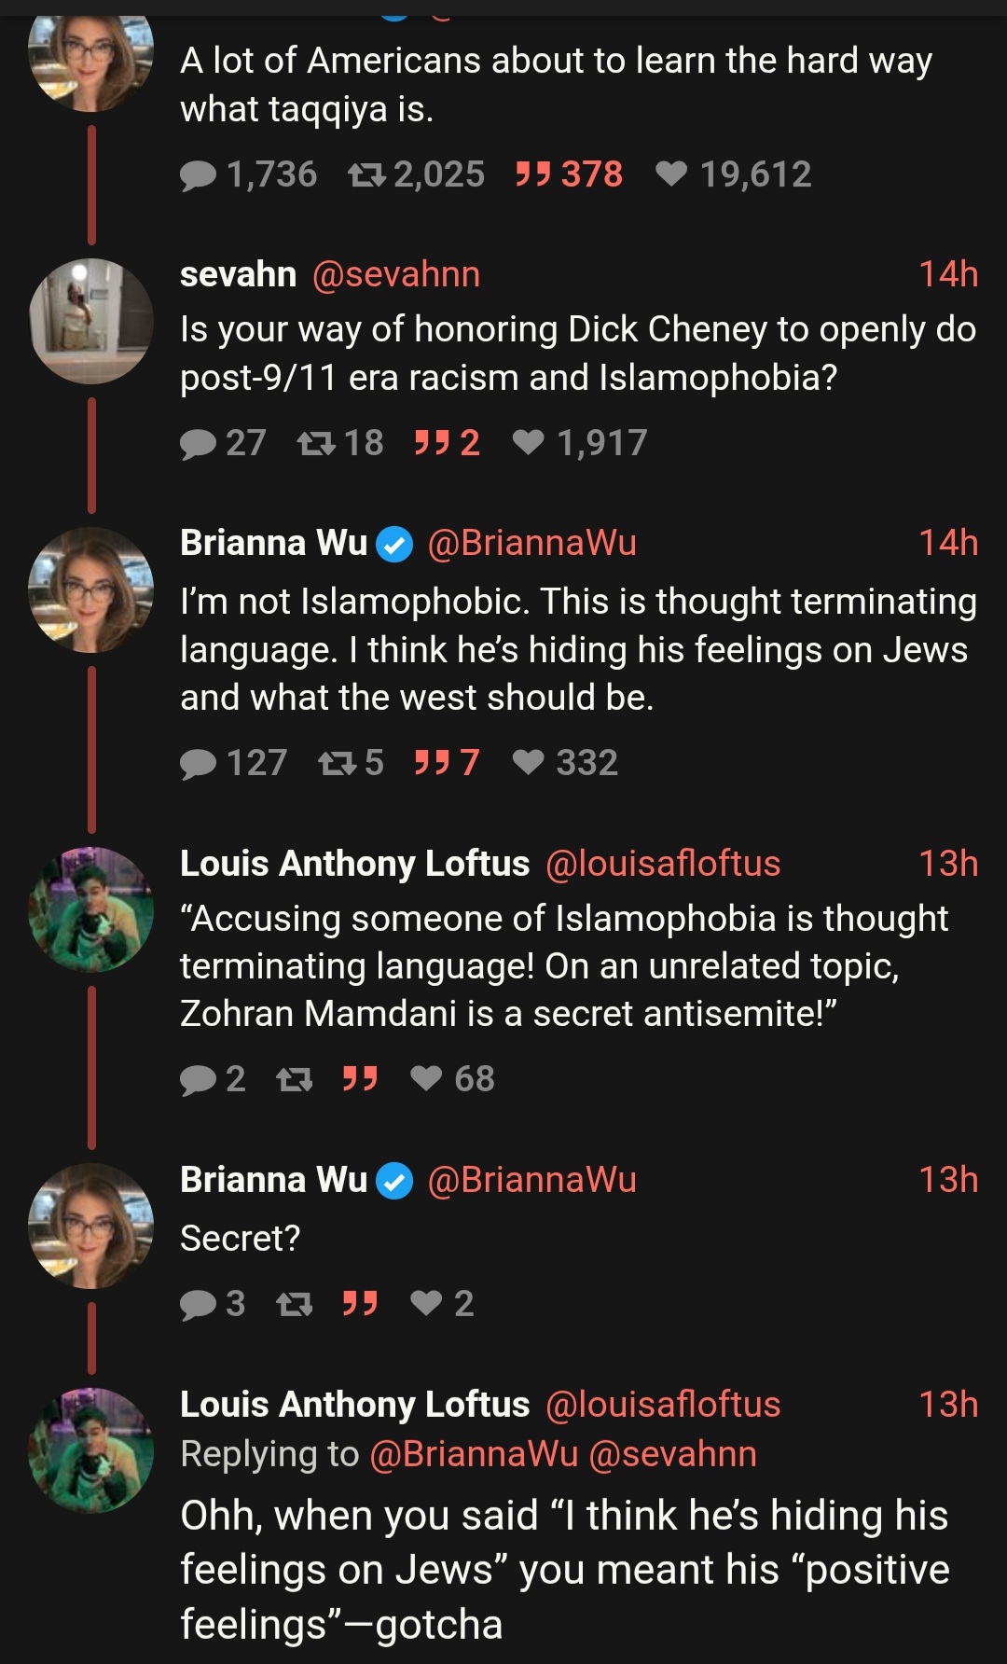Viewport: 1007px width, 1664px height.
Task: Open the 14h timestamp on sevahn's tweet
Action: click(x=947, y=274)
